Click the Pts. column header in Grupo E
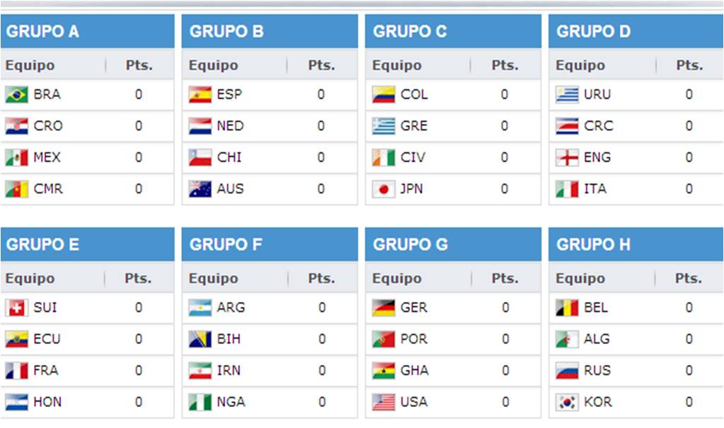Screen dimensions: 724x428 [x=138, y=279]
